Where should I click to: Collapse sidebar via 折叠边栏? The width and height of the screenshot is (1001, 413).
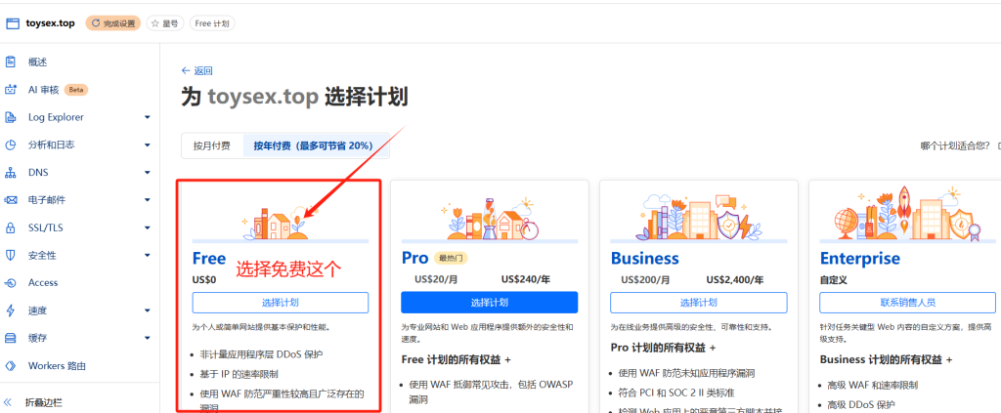coord(45,402)
